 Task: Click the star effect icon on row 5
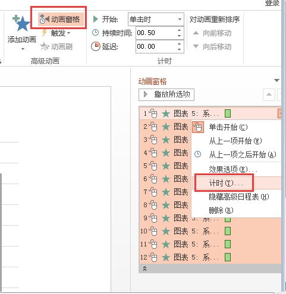click(x=166, y=166)
